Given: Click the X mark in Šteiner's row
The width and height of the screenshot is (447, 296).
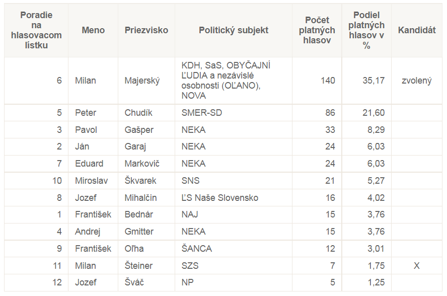Looking at the screenshot, I should pyautogui.click(x=417, y=266).
